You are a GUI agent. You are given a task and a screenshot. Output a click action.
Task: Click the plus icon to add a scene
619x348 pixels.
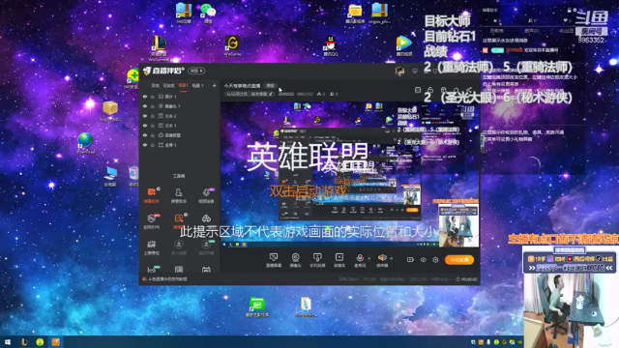(214, 85)
